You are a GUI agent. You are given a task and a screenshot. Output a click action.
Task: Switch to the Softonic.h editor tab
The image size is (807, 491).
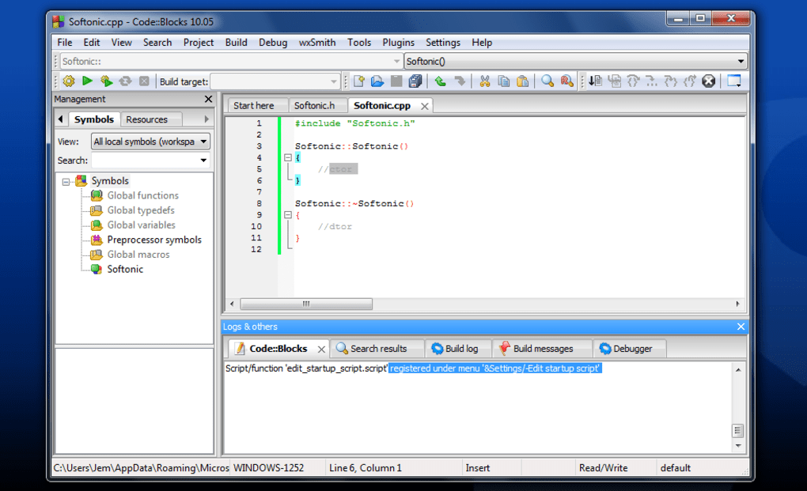[x=314, y=105]
